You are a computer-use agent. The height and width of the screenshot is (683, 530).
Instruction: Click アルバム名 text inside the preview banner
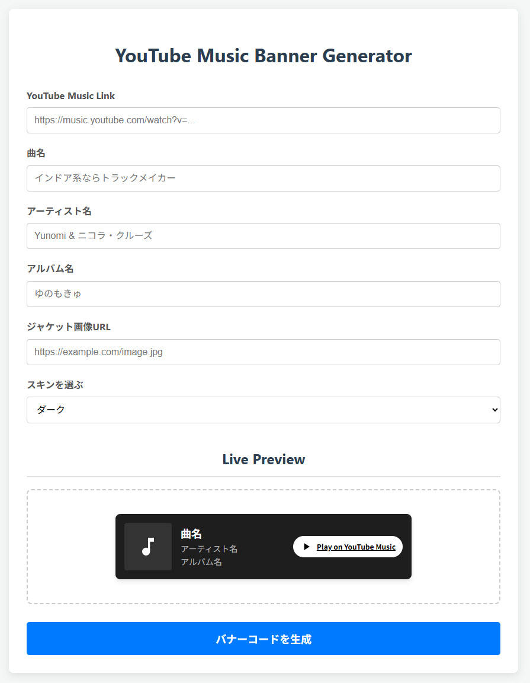coord(201,562)
